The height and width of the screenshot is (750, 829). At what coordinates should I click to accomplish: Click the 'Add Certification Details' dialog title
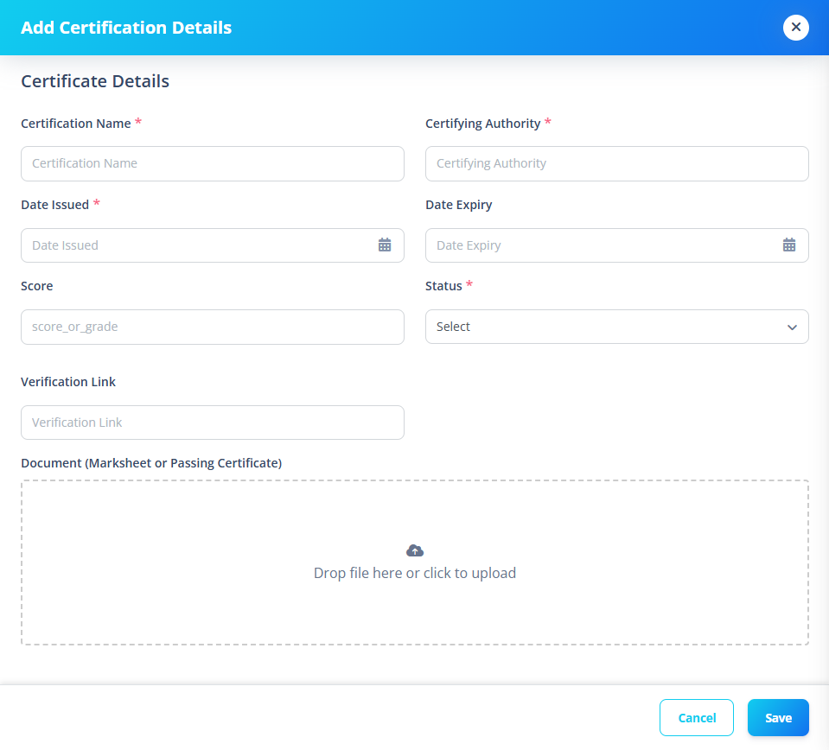(126, 28)
